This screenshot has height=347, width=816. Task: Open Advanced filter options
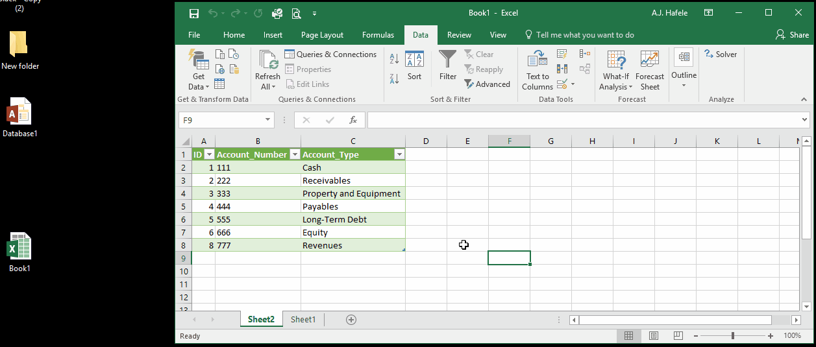(488, 84)
